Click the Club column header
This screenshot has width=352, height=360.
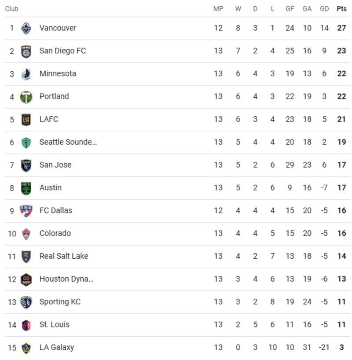click(12, 9)
